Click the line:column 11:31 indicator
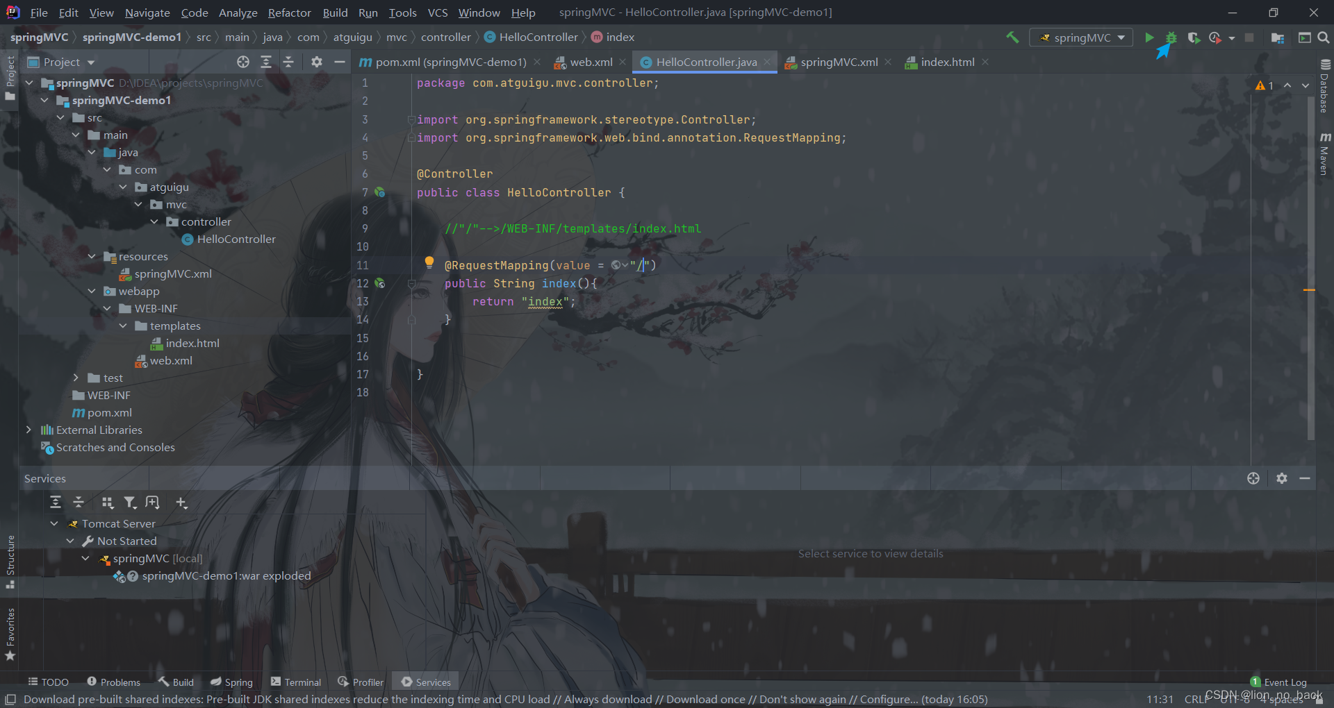Image resolution: width=1334 pixels, height=708 pixels. tap(1160, 699)
